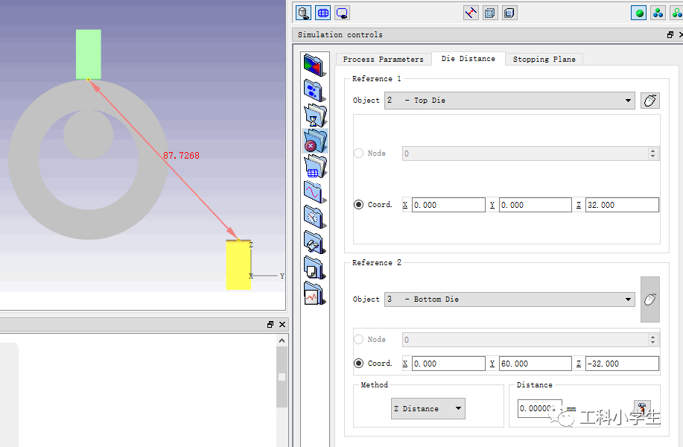Pick Reference 2 object with mouse icon

pos(650,299)
